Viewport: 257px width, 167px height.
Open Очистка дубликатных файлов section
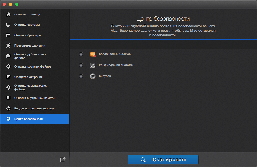pyautogui.click(x=35, y=56)
